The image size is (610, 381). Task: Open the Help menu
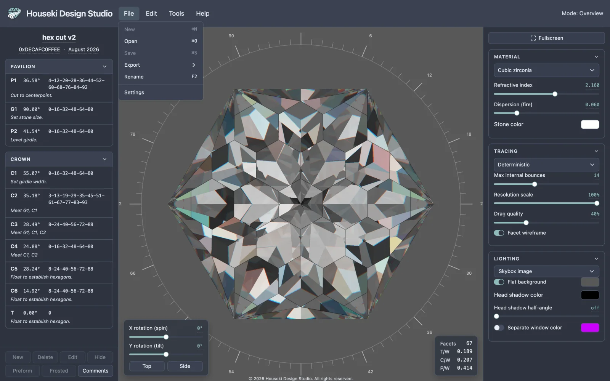click(203, 13)
